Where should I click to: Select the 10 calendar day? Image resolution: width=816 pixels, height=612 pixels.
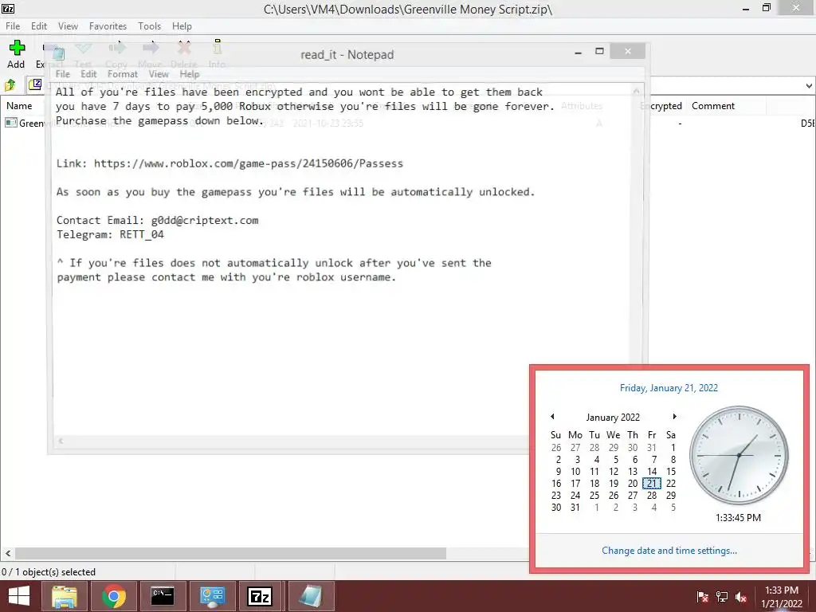tap(575, 472)
